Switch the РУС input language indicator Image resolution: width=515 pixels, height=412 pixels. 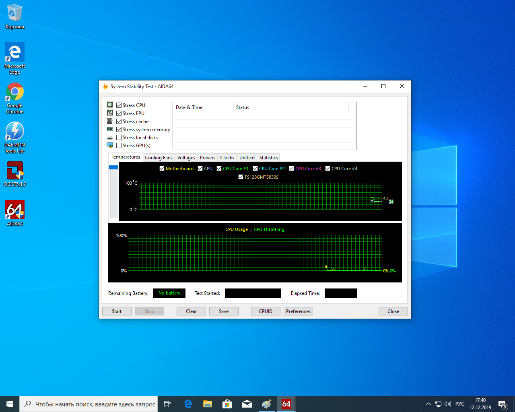(x=459, y=404)
